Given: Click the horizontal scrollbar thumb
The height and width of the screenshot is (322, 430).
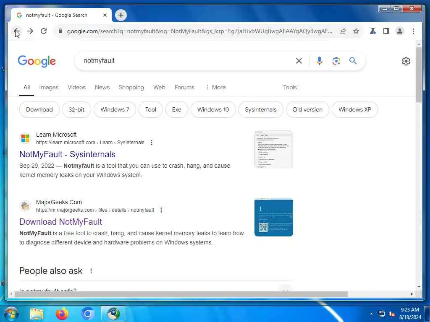Looking at the screenshot, I should point(181,294).
